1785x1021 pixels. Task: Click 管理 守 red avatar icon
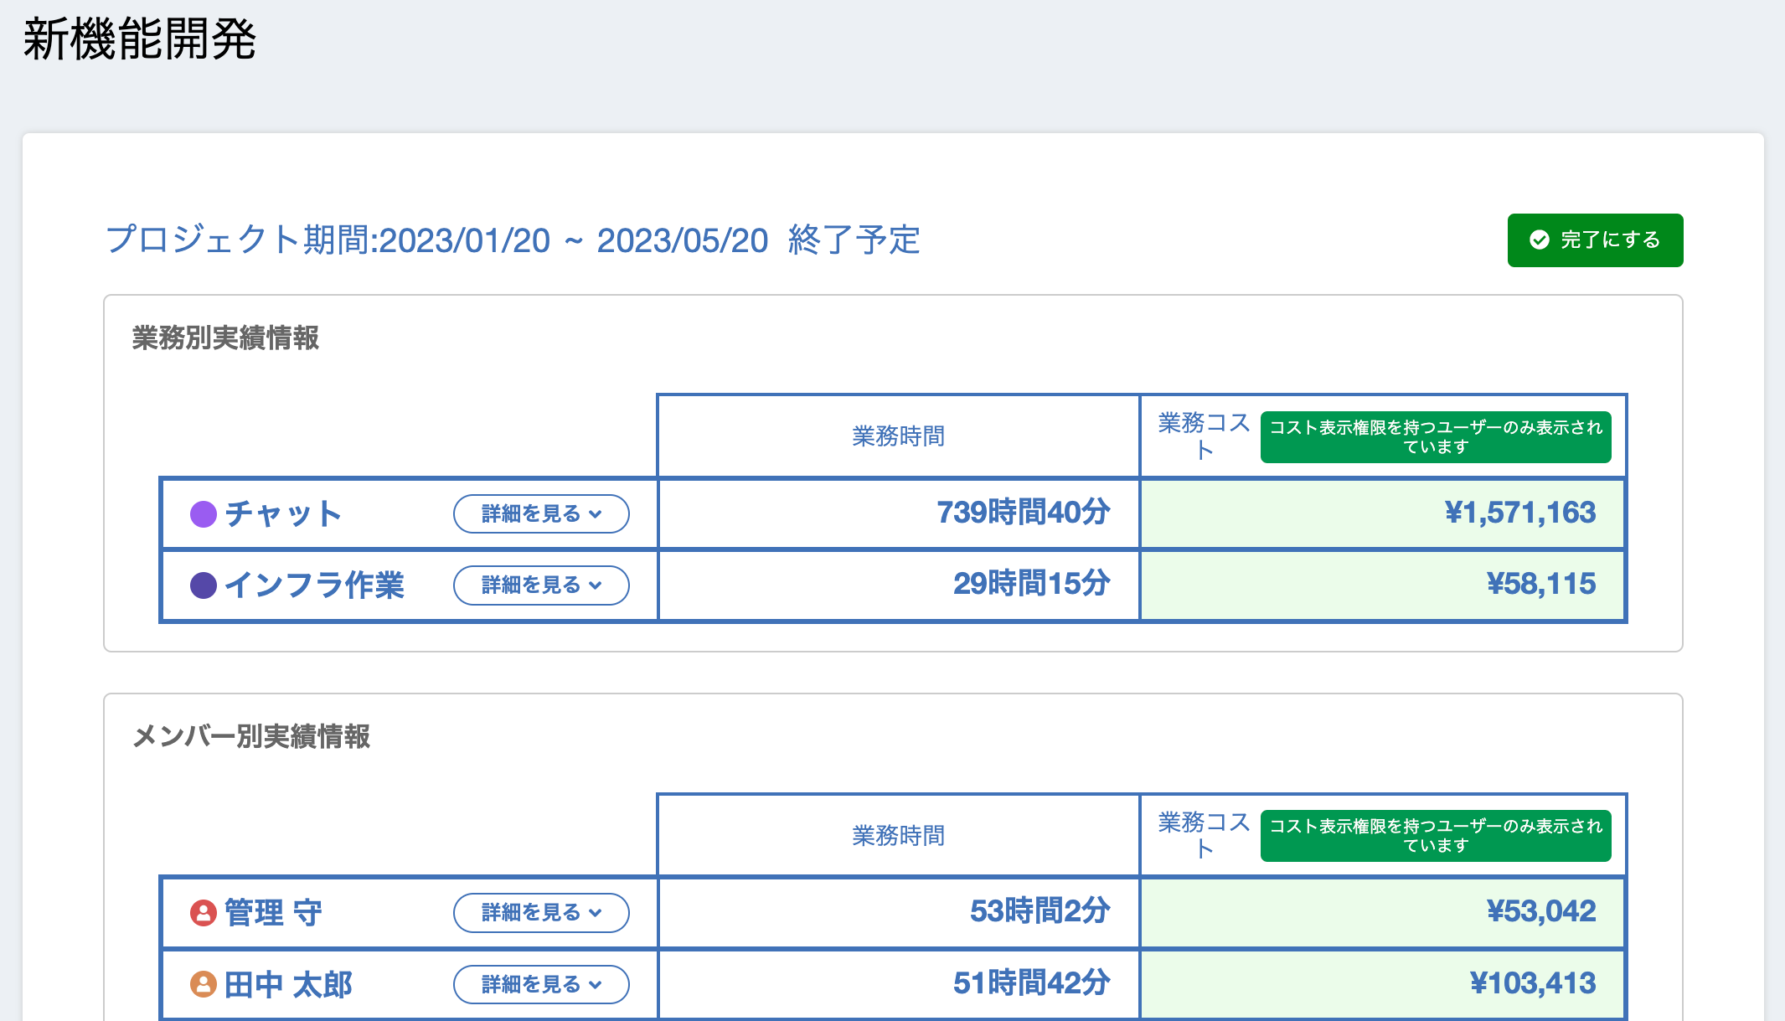click(204, 912)
